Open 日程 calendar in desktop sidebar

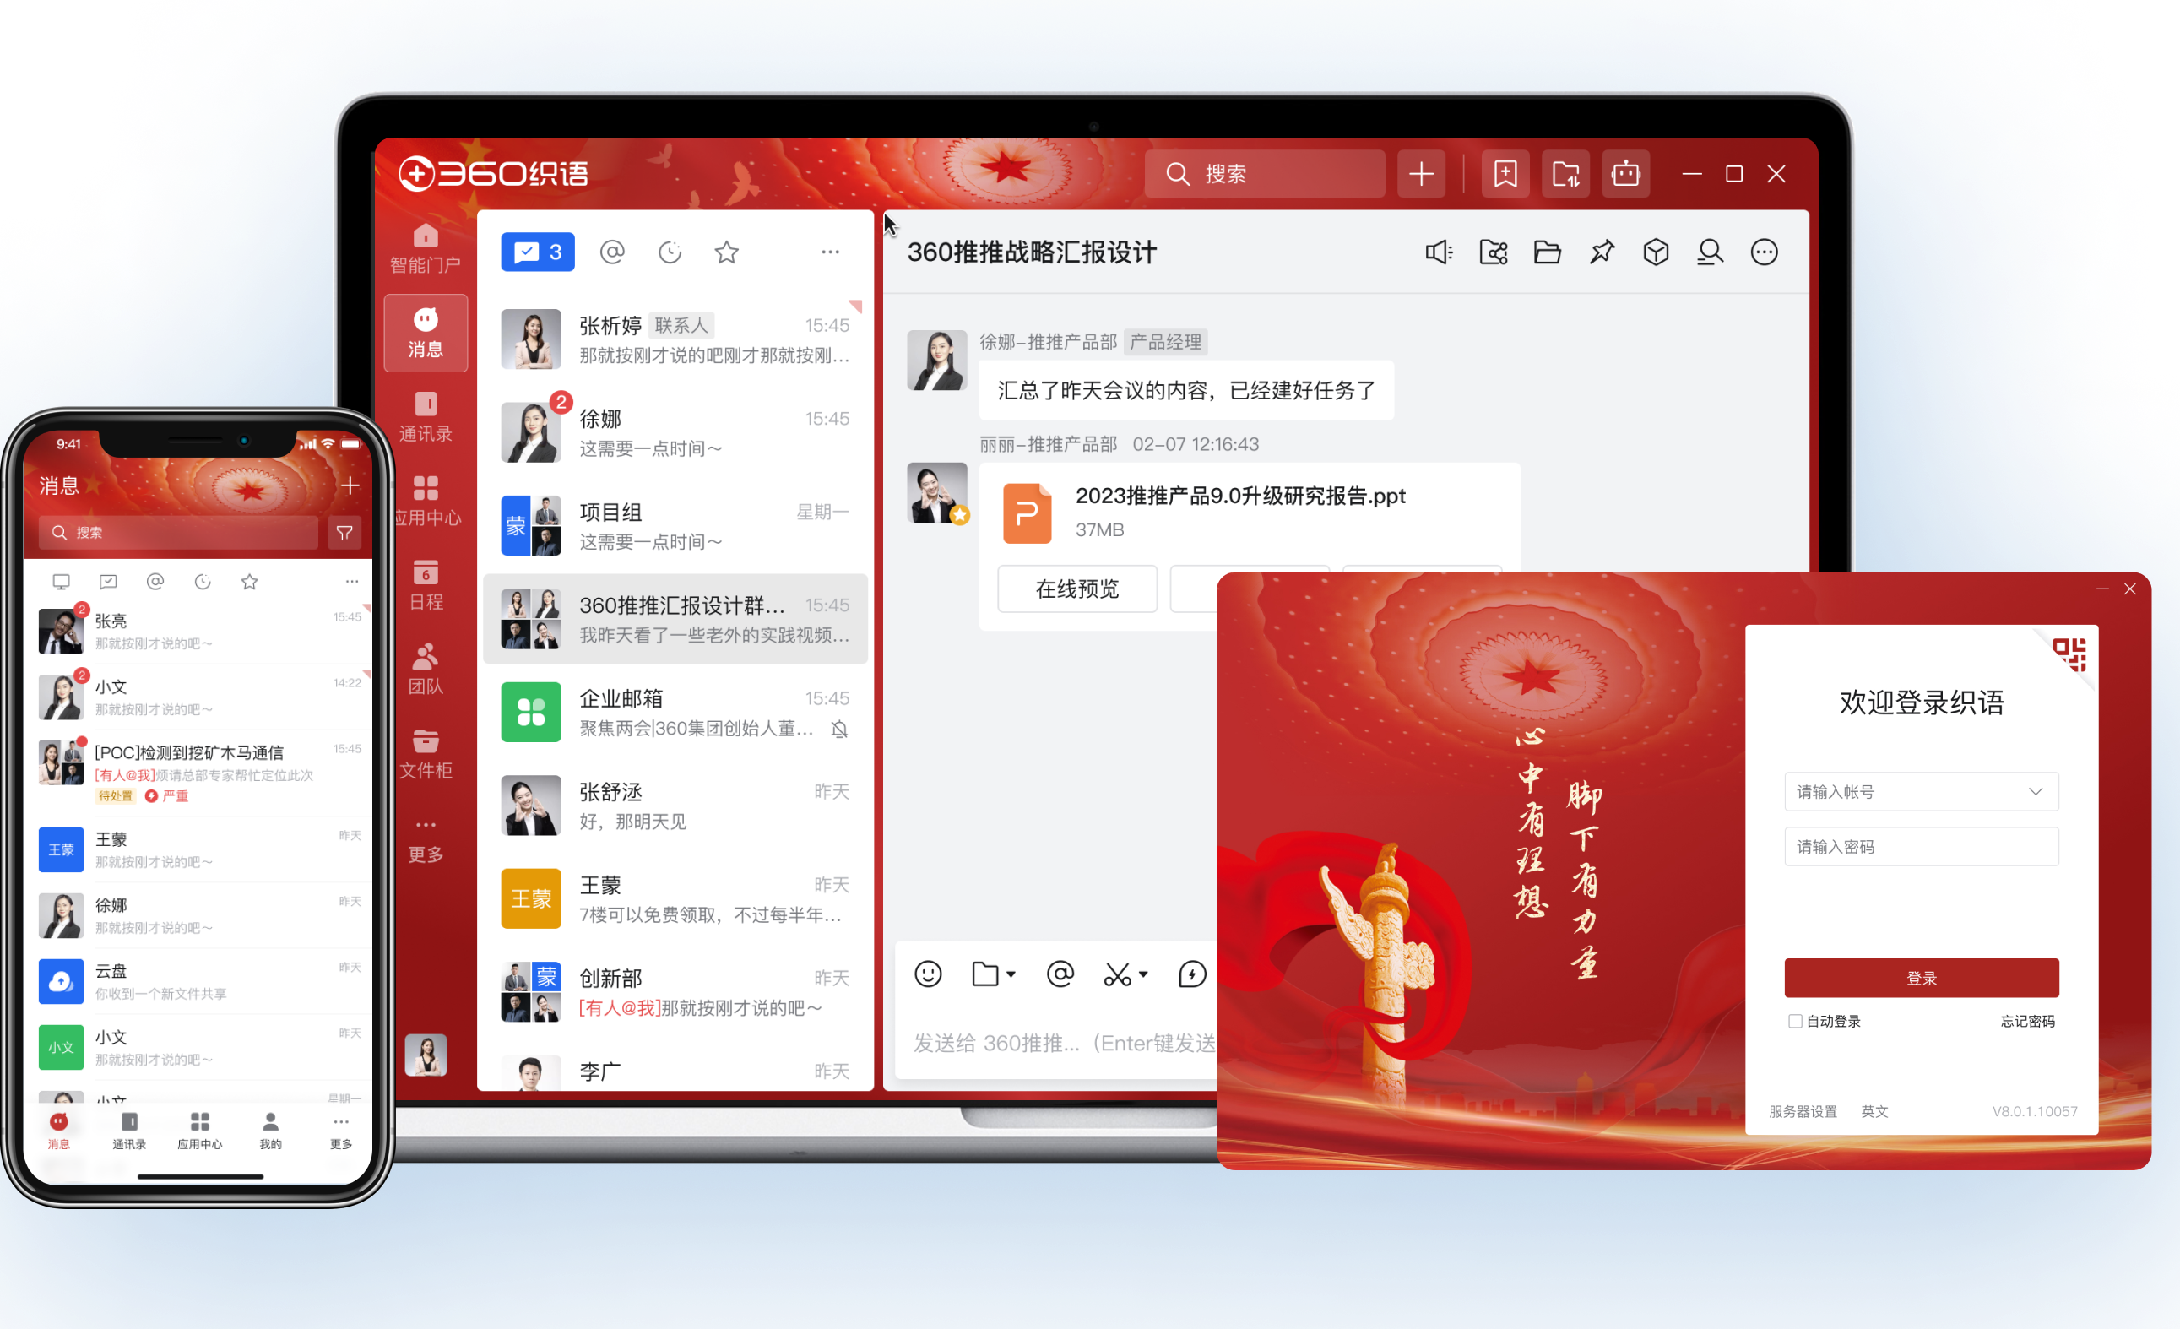pos(426,586)
